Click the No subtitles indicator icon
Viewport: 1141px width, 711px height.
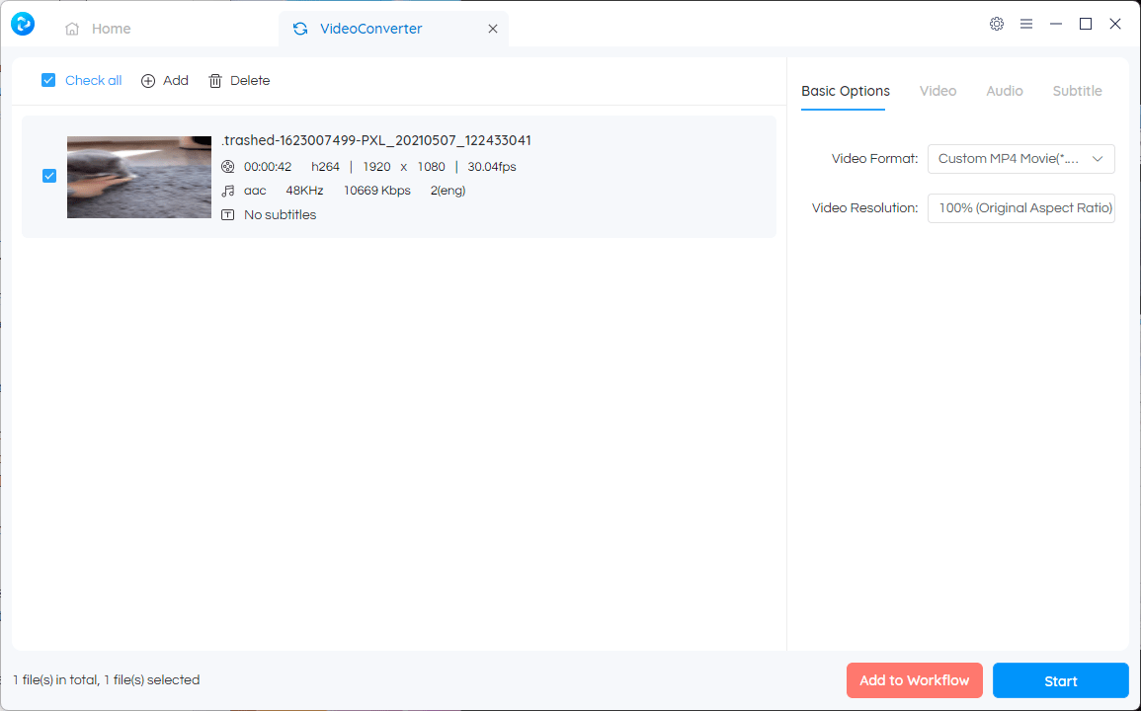229,214
